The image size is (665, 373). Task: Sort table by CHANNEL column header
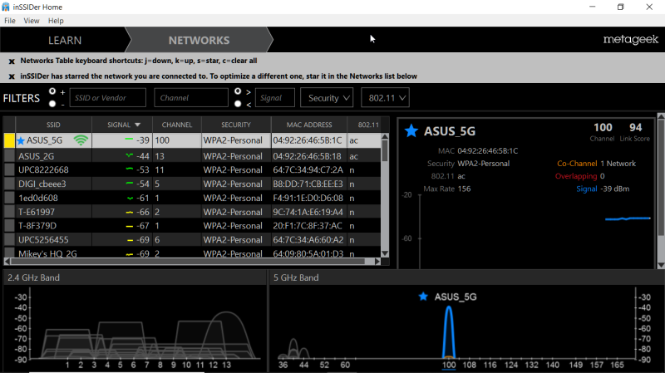[x=177, y=125]
